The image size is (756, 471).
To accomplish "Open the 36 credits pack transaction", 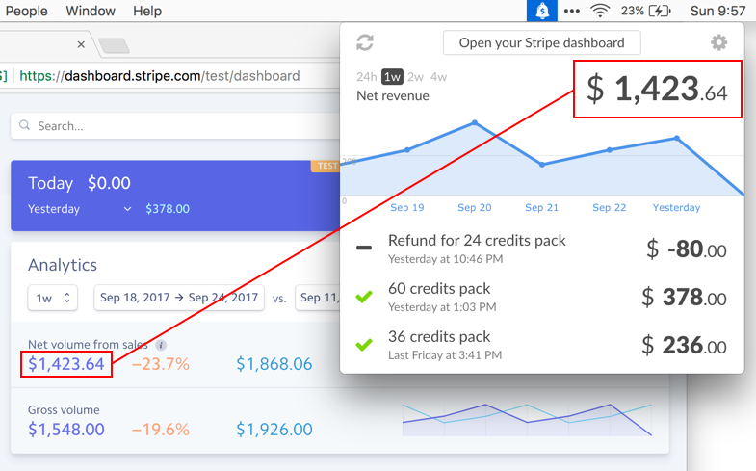I will coord(542,345).
